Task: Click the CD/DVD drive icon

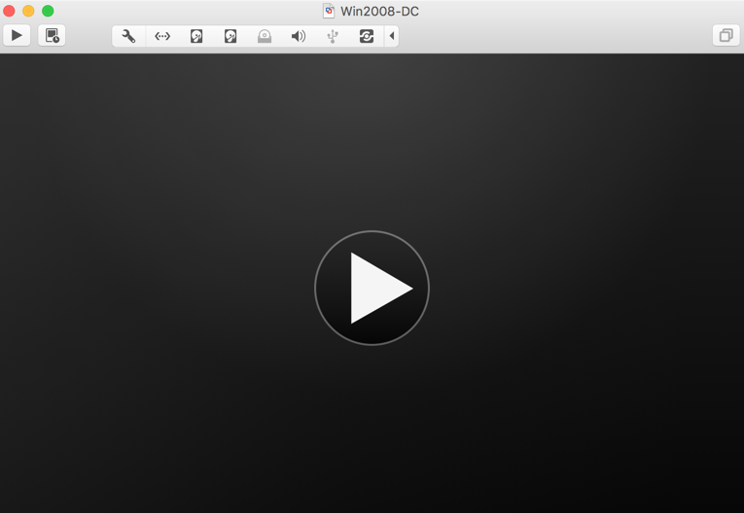Action: click(265, 36)
